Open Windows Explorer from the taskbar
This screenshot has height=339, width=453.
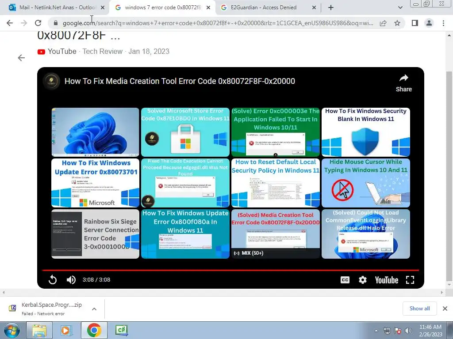(39, 330)
